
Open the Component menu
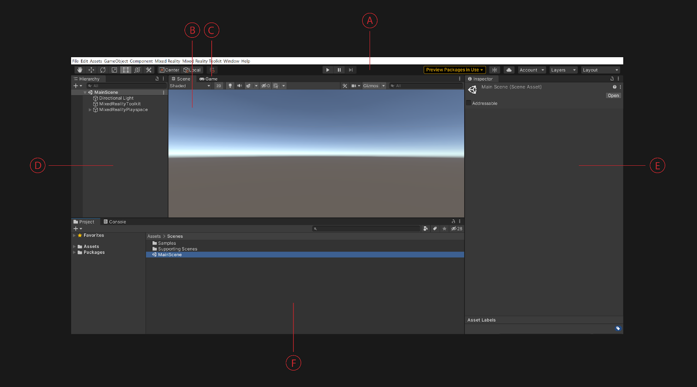(x=141, y=61)
